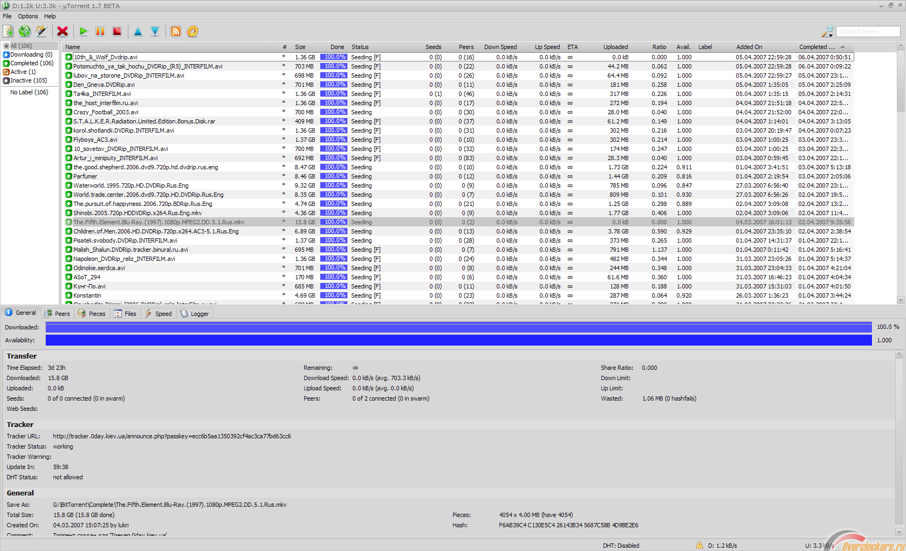
Task: Open the Options menu
Action: click(x=28, y=16)
